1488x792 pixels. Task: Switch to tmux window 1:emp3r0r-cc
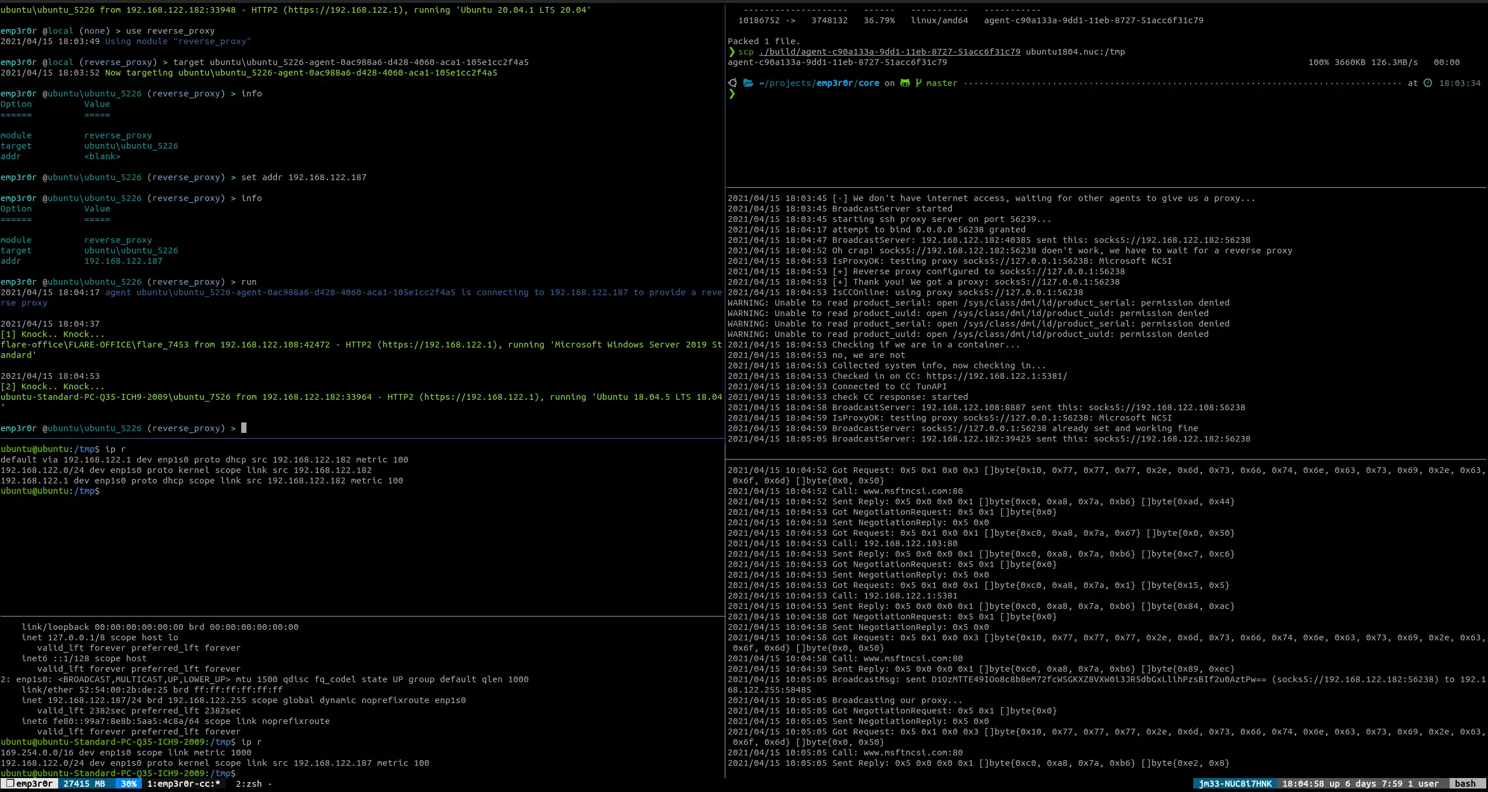point(183,783)
